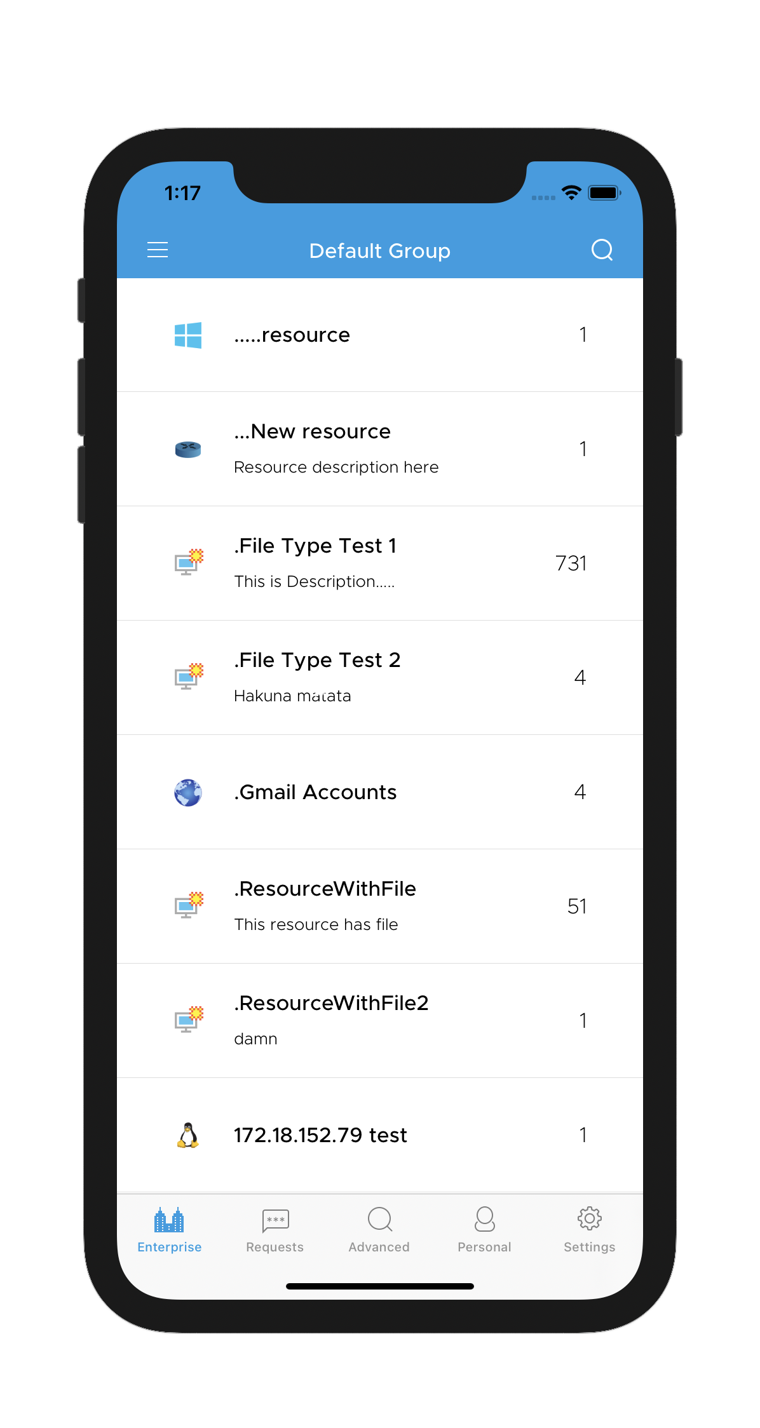Open the .File Type Test 2 resource
Screen dimensions: 760x1428
pos(380,678)
